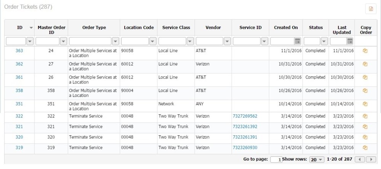Open the ID filter dropdown
The image size is (381, 169).
pyautogui.click(x=30, y=41)
